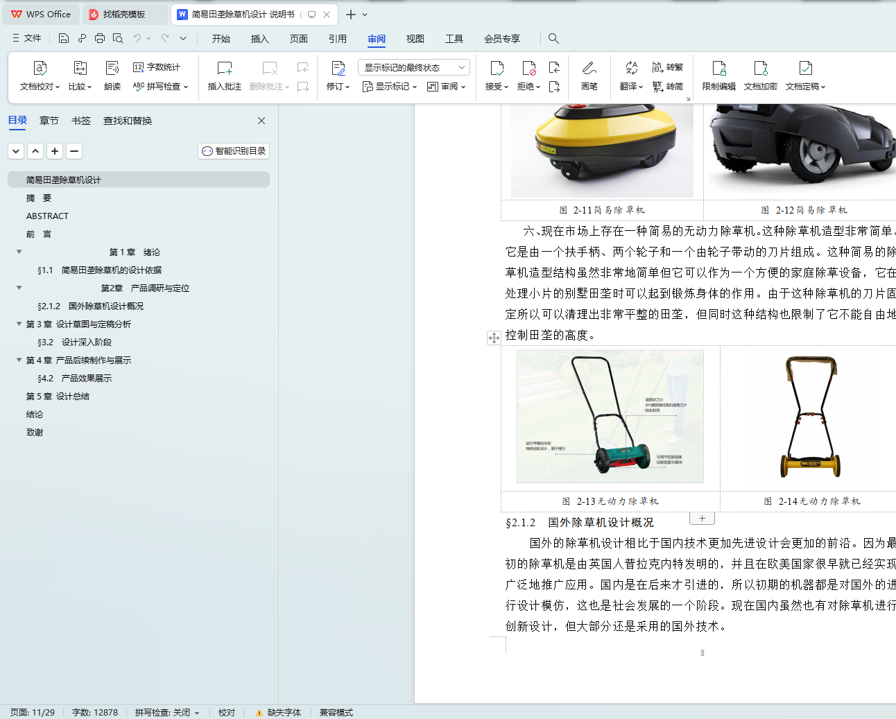Click the down chevron button in outline toolbar
Viewport: 896px width, 719px height.
point(16,151)
